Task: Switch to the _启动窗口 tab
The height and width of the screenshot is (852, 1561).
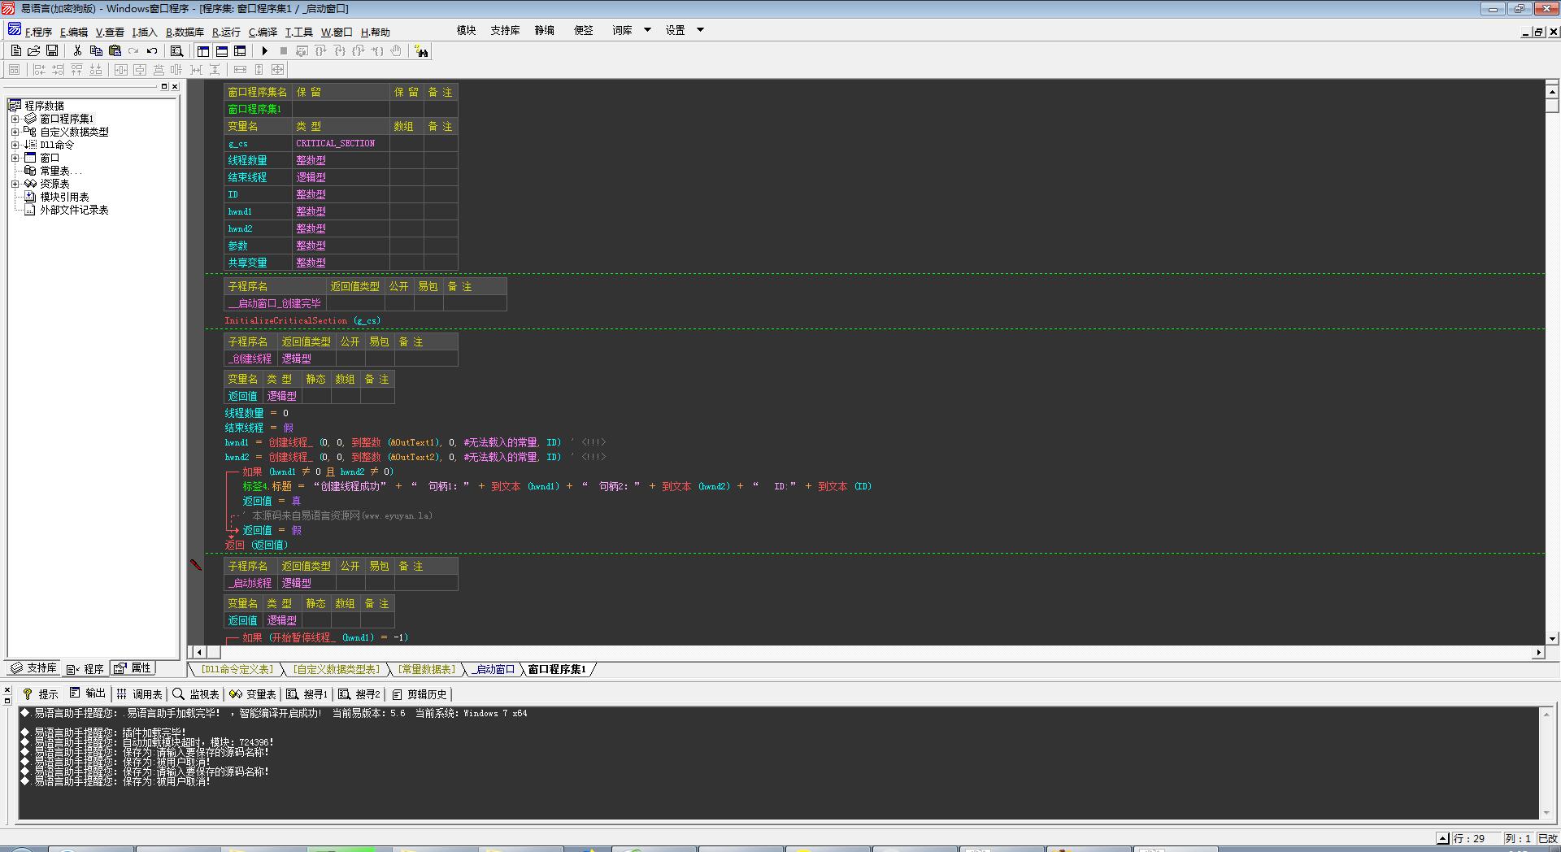Action: 494,669
